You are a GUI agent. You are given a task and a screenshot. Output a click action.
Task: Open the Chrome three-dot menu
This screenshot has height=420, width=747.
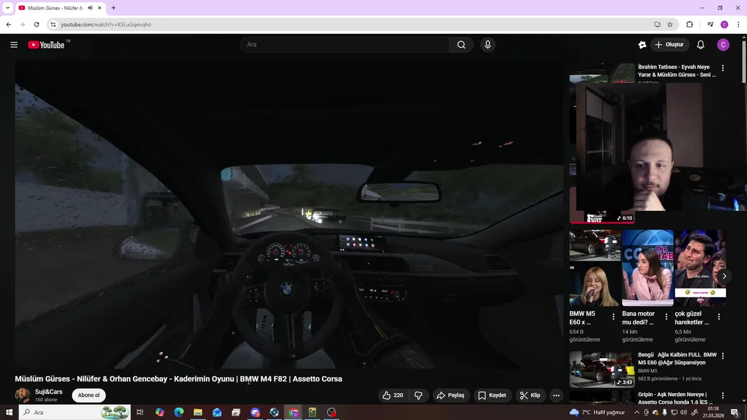point(739,24)
